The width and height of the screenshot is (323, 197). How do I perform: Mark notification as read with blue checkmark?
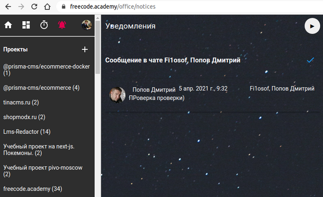(x=310, y=60)
